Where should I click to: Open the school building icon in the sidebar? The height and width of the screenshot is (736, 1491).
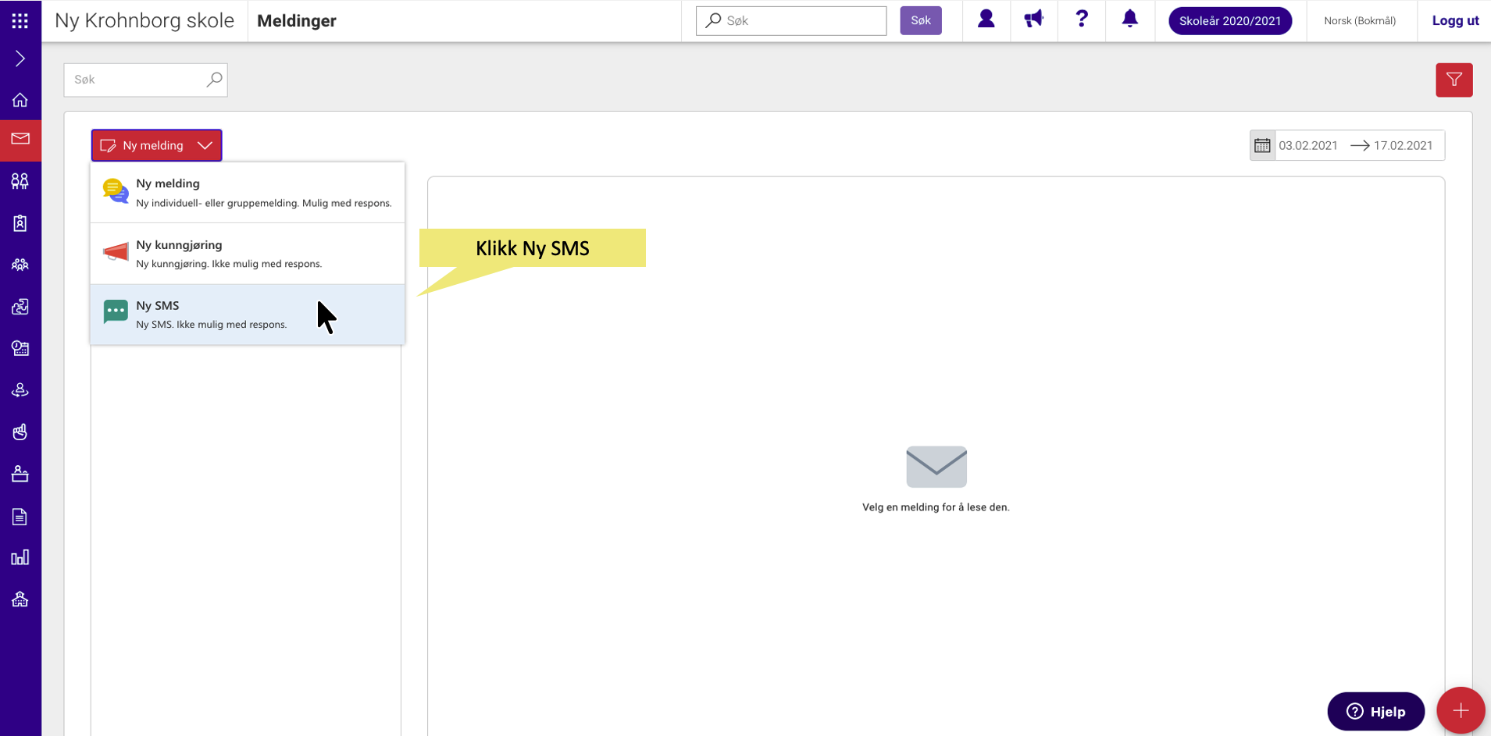(20, 599)
